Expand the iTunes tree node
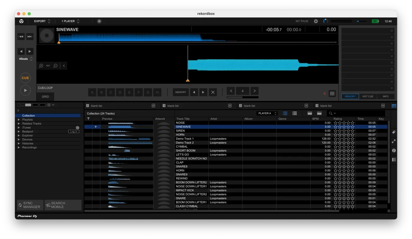412x239 pixels. tap(19, 128)
